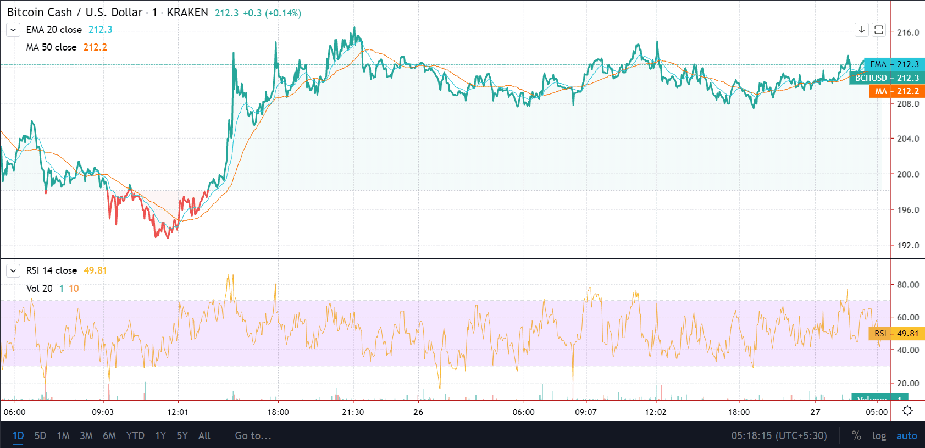Collapse the RSI pane legend chevron
The width and height of the screenshot is (925, 448).
coord(13,270)
